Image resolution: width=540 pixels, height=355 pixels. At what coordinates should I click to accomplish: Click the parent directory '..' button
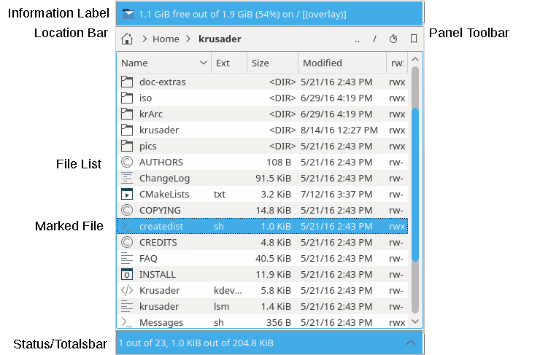point(357,39)
